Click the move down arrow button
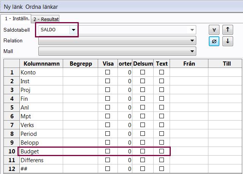This screenshot has width=243, height=174. pyautogui.click(x=228, y=41)
